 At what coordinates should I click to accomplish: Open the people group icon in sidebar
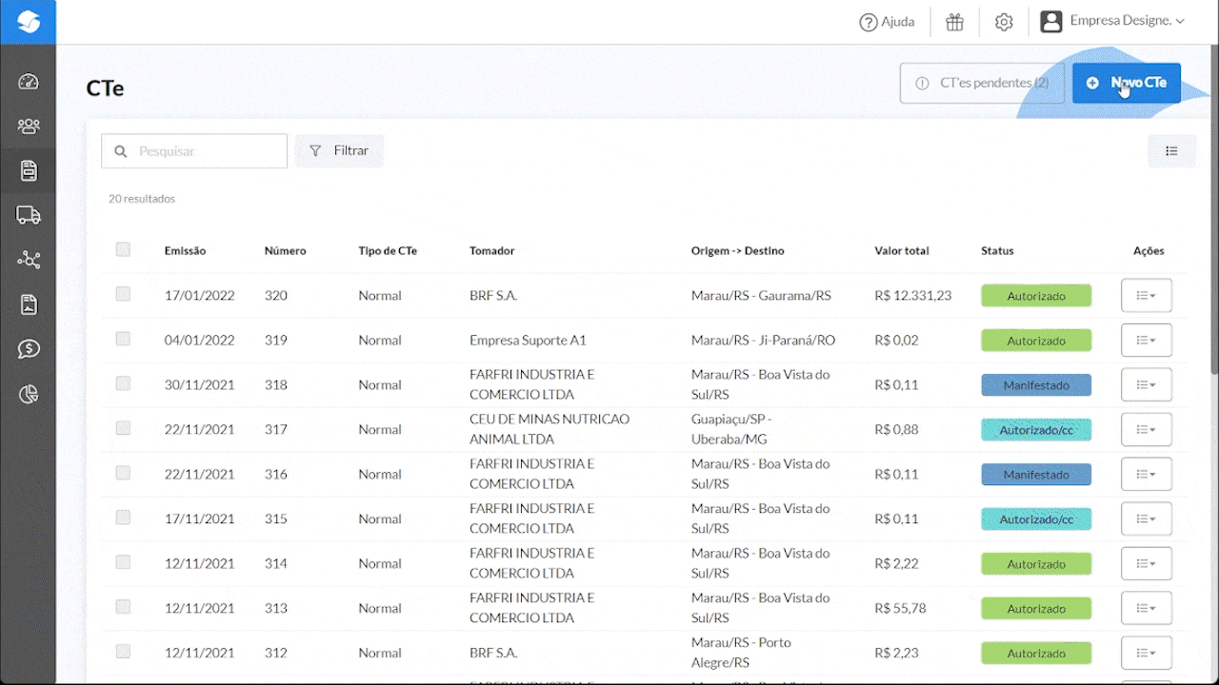pyautogui.click(x=29, y=126)
